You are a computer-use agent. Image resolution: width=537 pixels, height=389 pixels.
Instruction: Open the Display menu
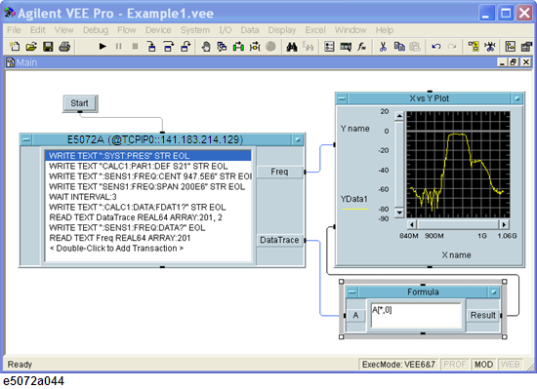click(x=282, y=30)
